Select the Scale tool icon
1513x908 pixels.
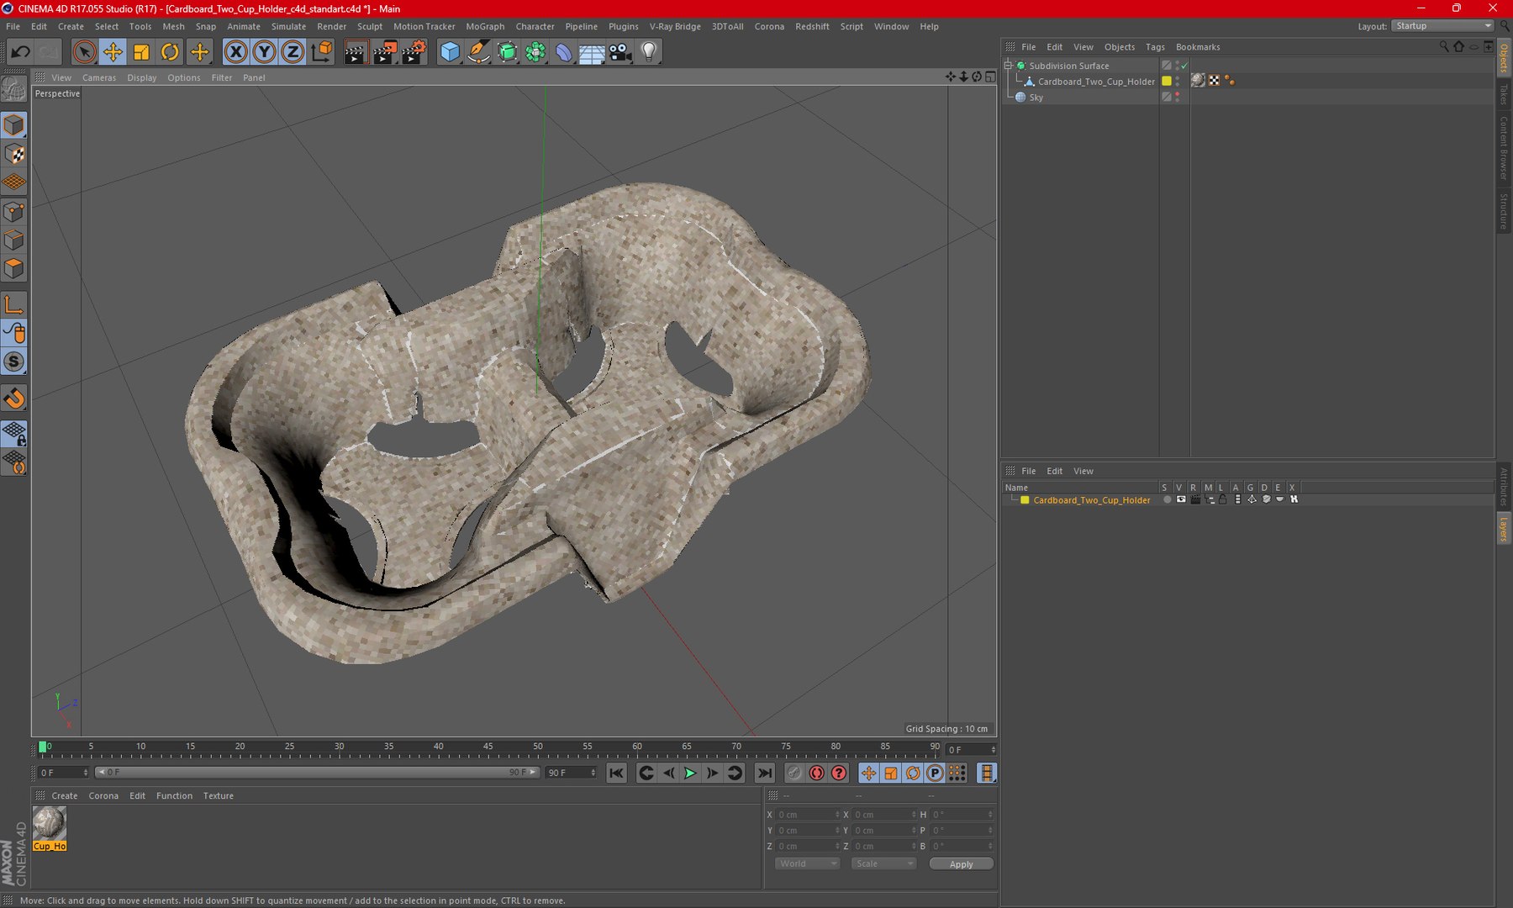[x=141, y=52]
